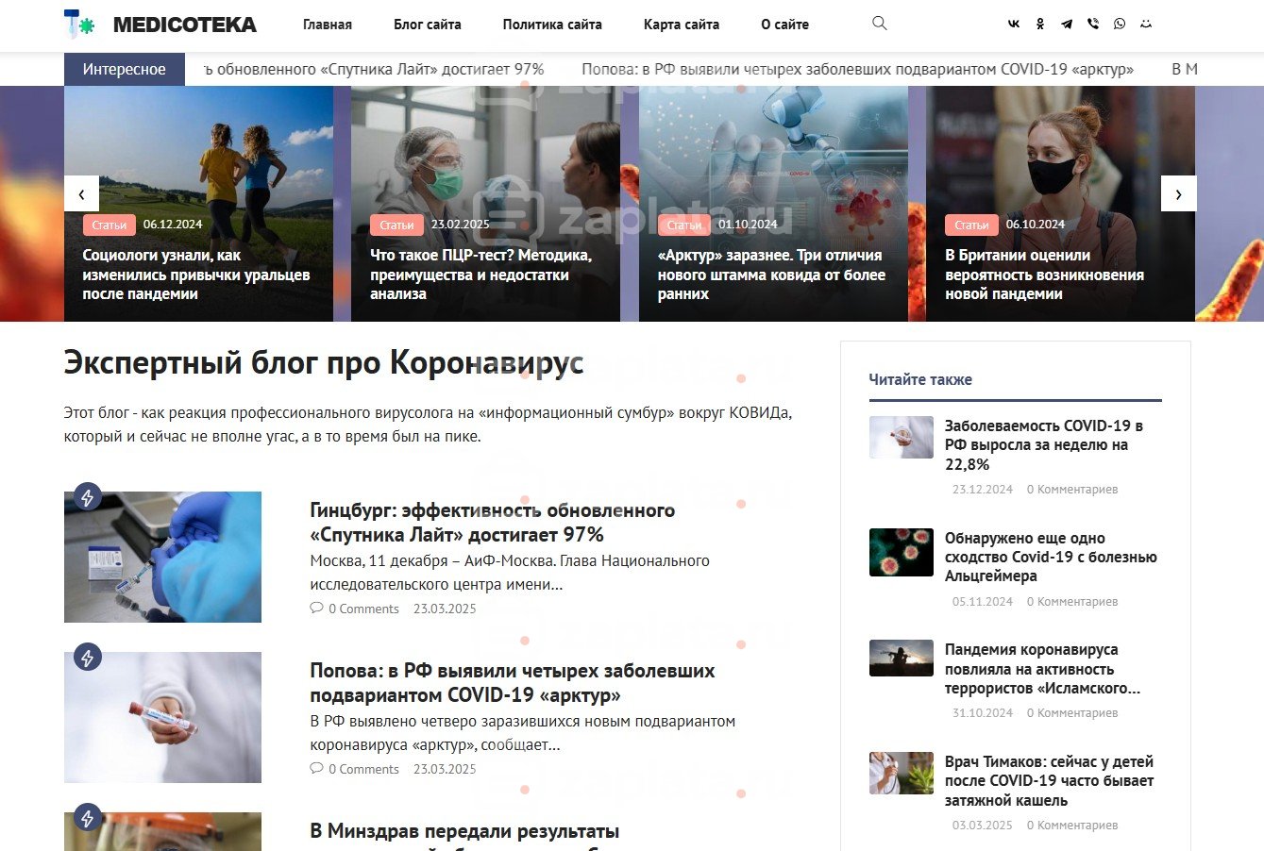Advance the carousel to next slide
This screenshot has height=851, width=1264.
(x=1178, y=193)
